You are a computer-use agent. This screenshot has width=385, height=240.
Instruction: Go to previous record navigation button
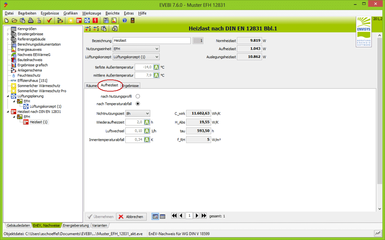(181, 216)
